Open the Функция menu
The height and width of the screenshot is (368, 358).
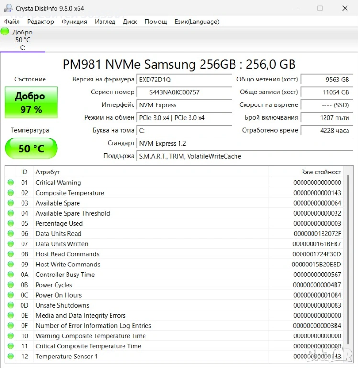click(74, 22)
